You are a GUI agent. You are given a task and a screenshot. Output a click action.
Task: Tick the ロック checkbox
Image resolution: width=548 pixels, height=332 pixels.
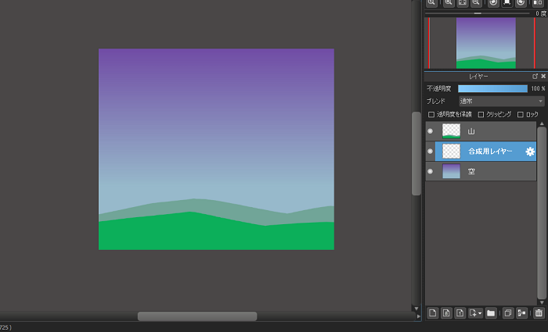(521, 114)
